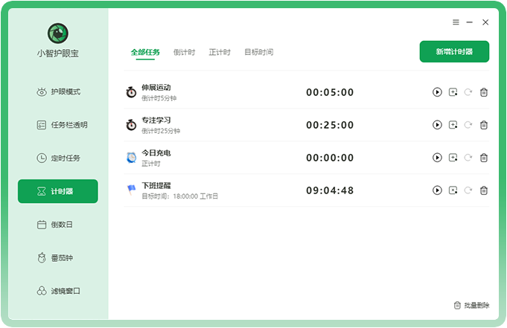Viewport: 507px width, 328px height.
Task: Delete the 今日充电 timer
Action: tap(484, 158)
